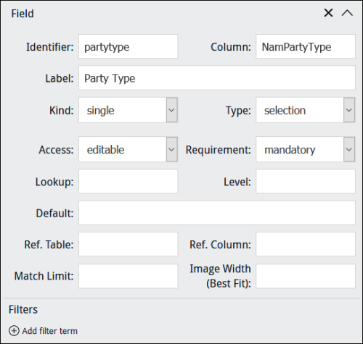Screen dimensions: 363x344
Task: Focus the Default input field
Action: point(217,213)
